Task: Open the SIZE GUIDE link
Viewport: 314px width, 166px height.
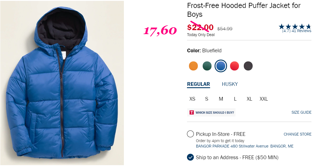Action: pyautogui.click(x=301, y=112)
